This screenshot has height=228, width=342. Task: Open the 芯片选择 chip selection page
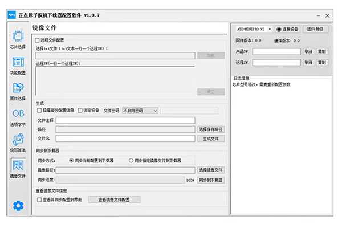pyautogui.click(x=18, y=40)
